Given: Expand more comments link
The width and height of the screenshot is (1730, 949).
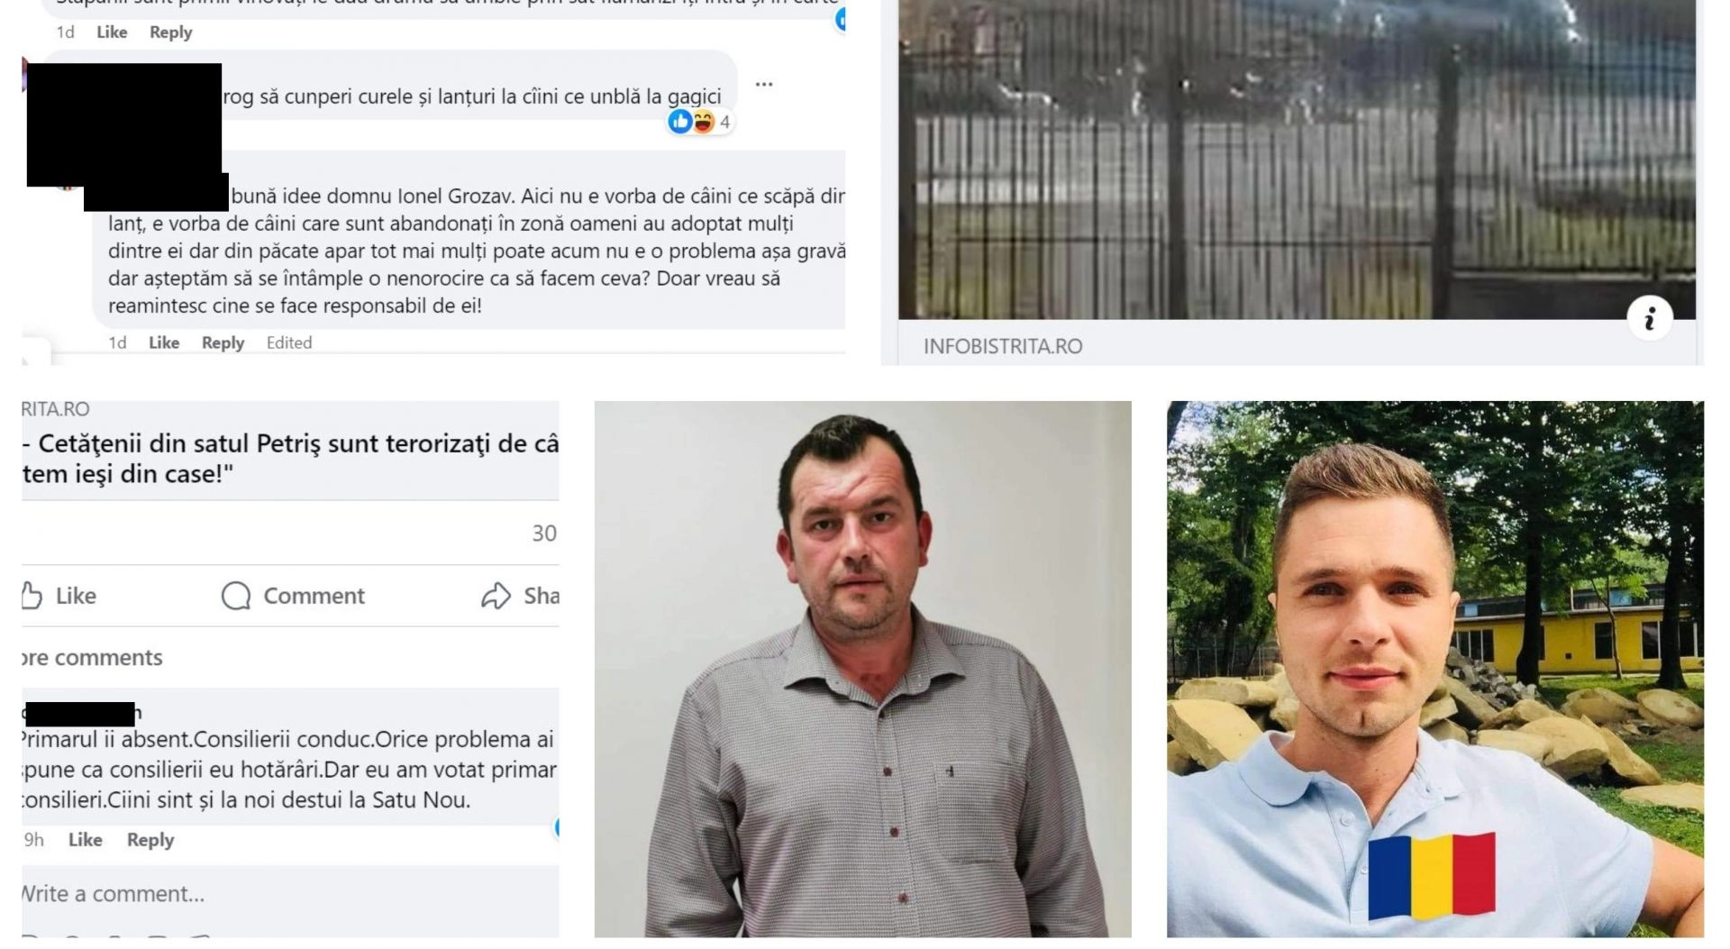Looking at the screenshot, I should coord(92,658).
